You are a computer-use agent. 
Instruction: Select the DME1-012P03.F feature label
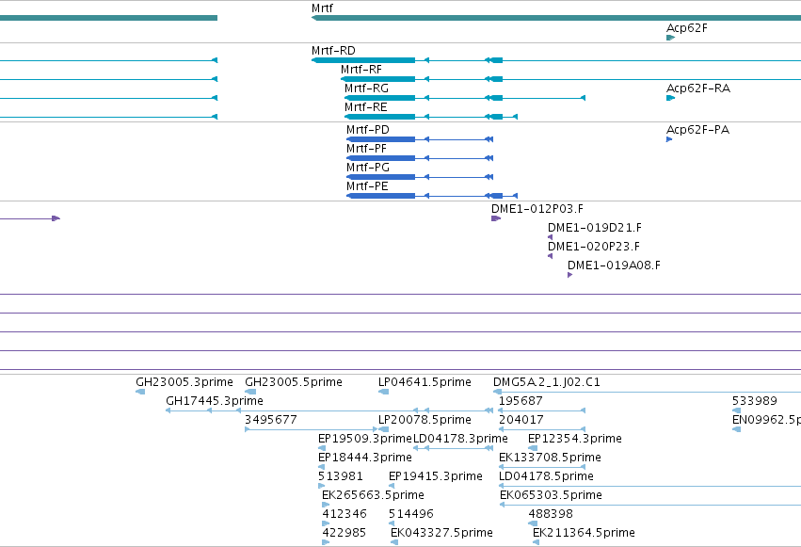(537, 209)
